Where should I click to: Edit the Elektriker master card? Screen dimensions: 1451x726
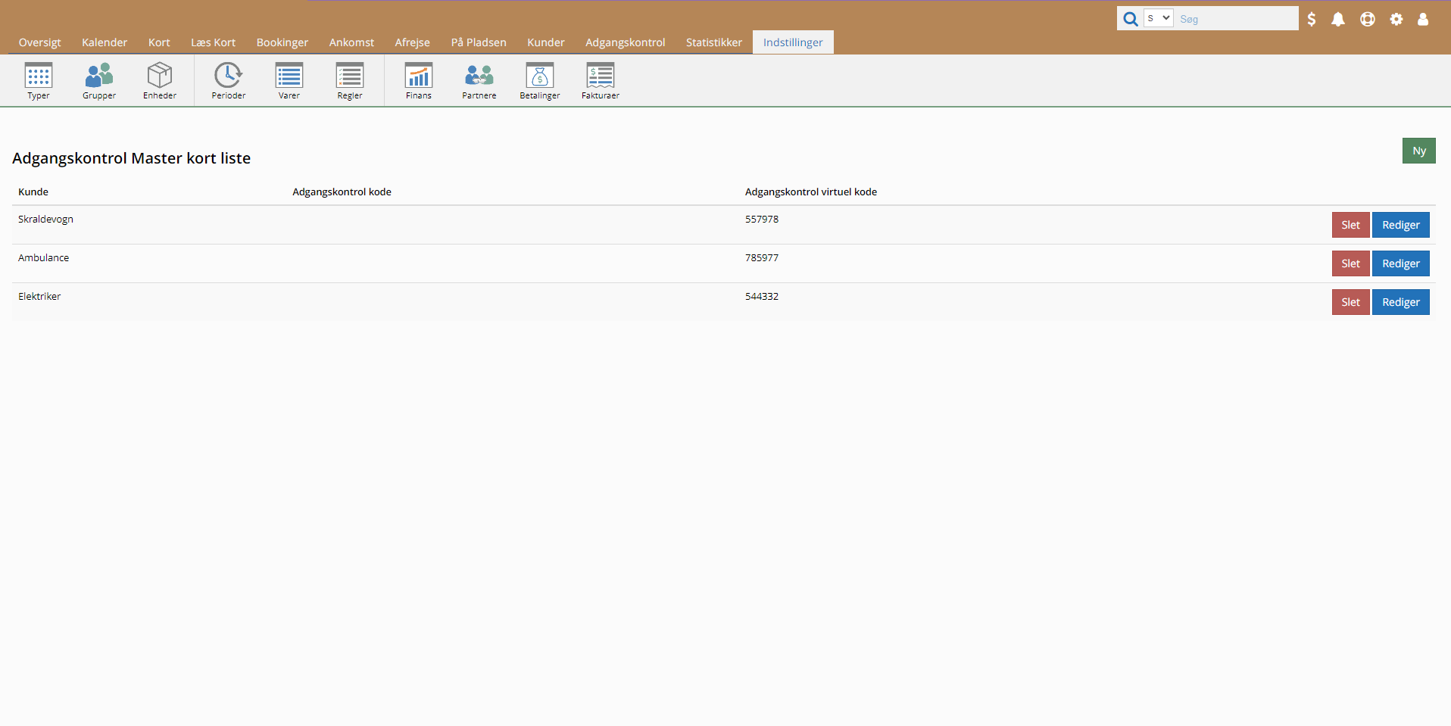(x=1400, y=302)
